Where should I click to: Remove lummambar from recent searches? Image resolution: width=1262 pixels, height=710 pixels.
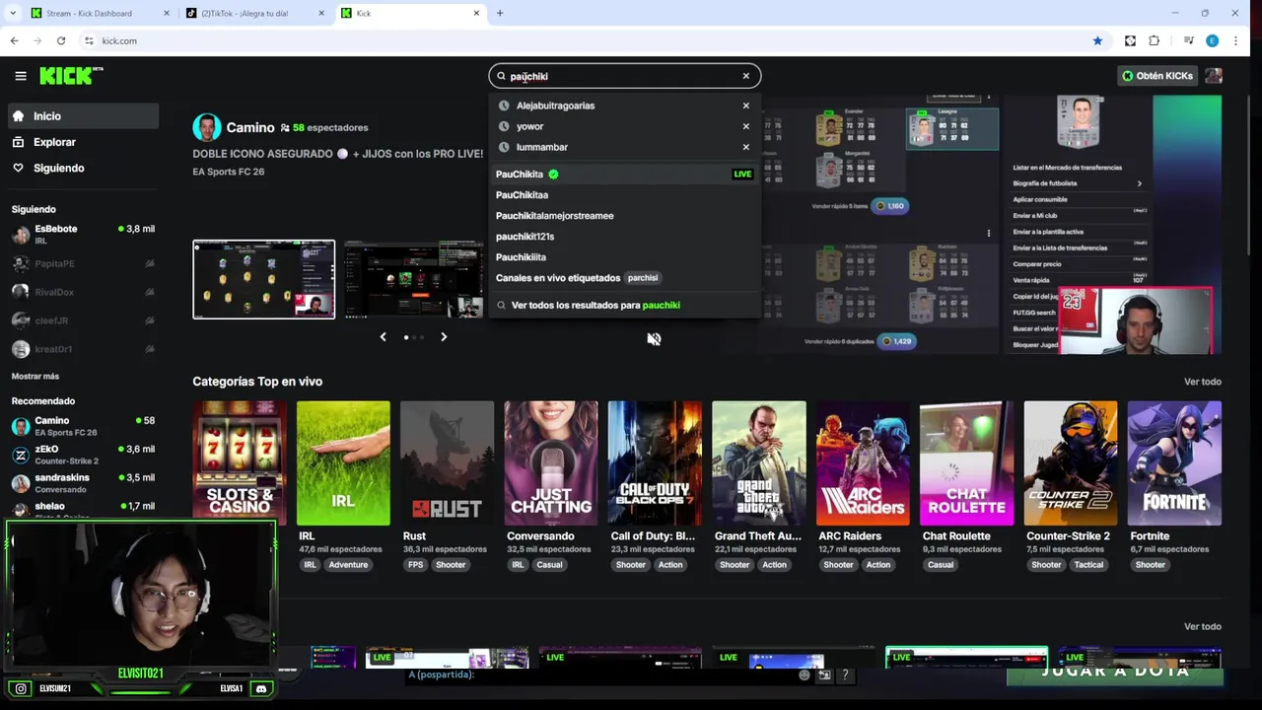pos(746,147)
